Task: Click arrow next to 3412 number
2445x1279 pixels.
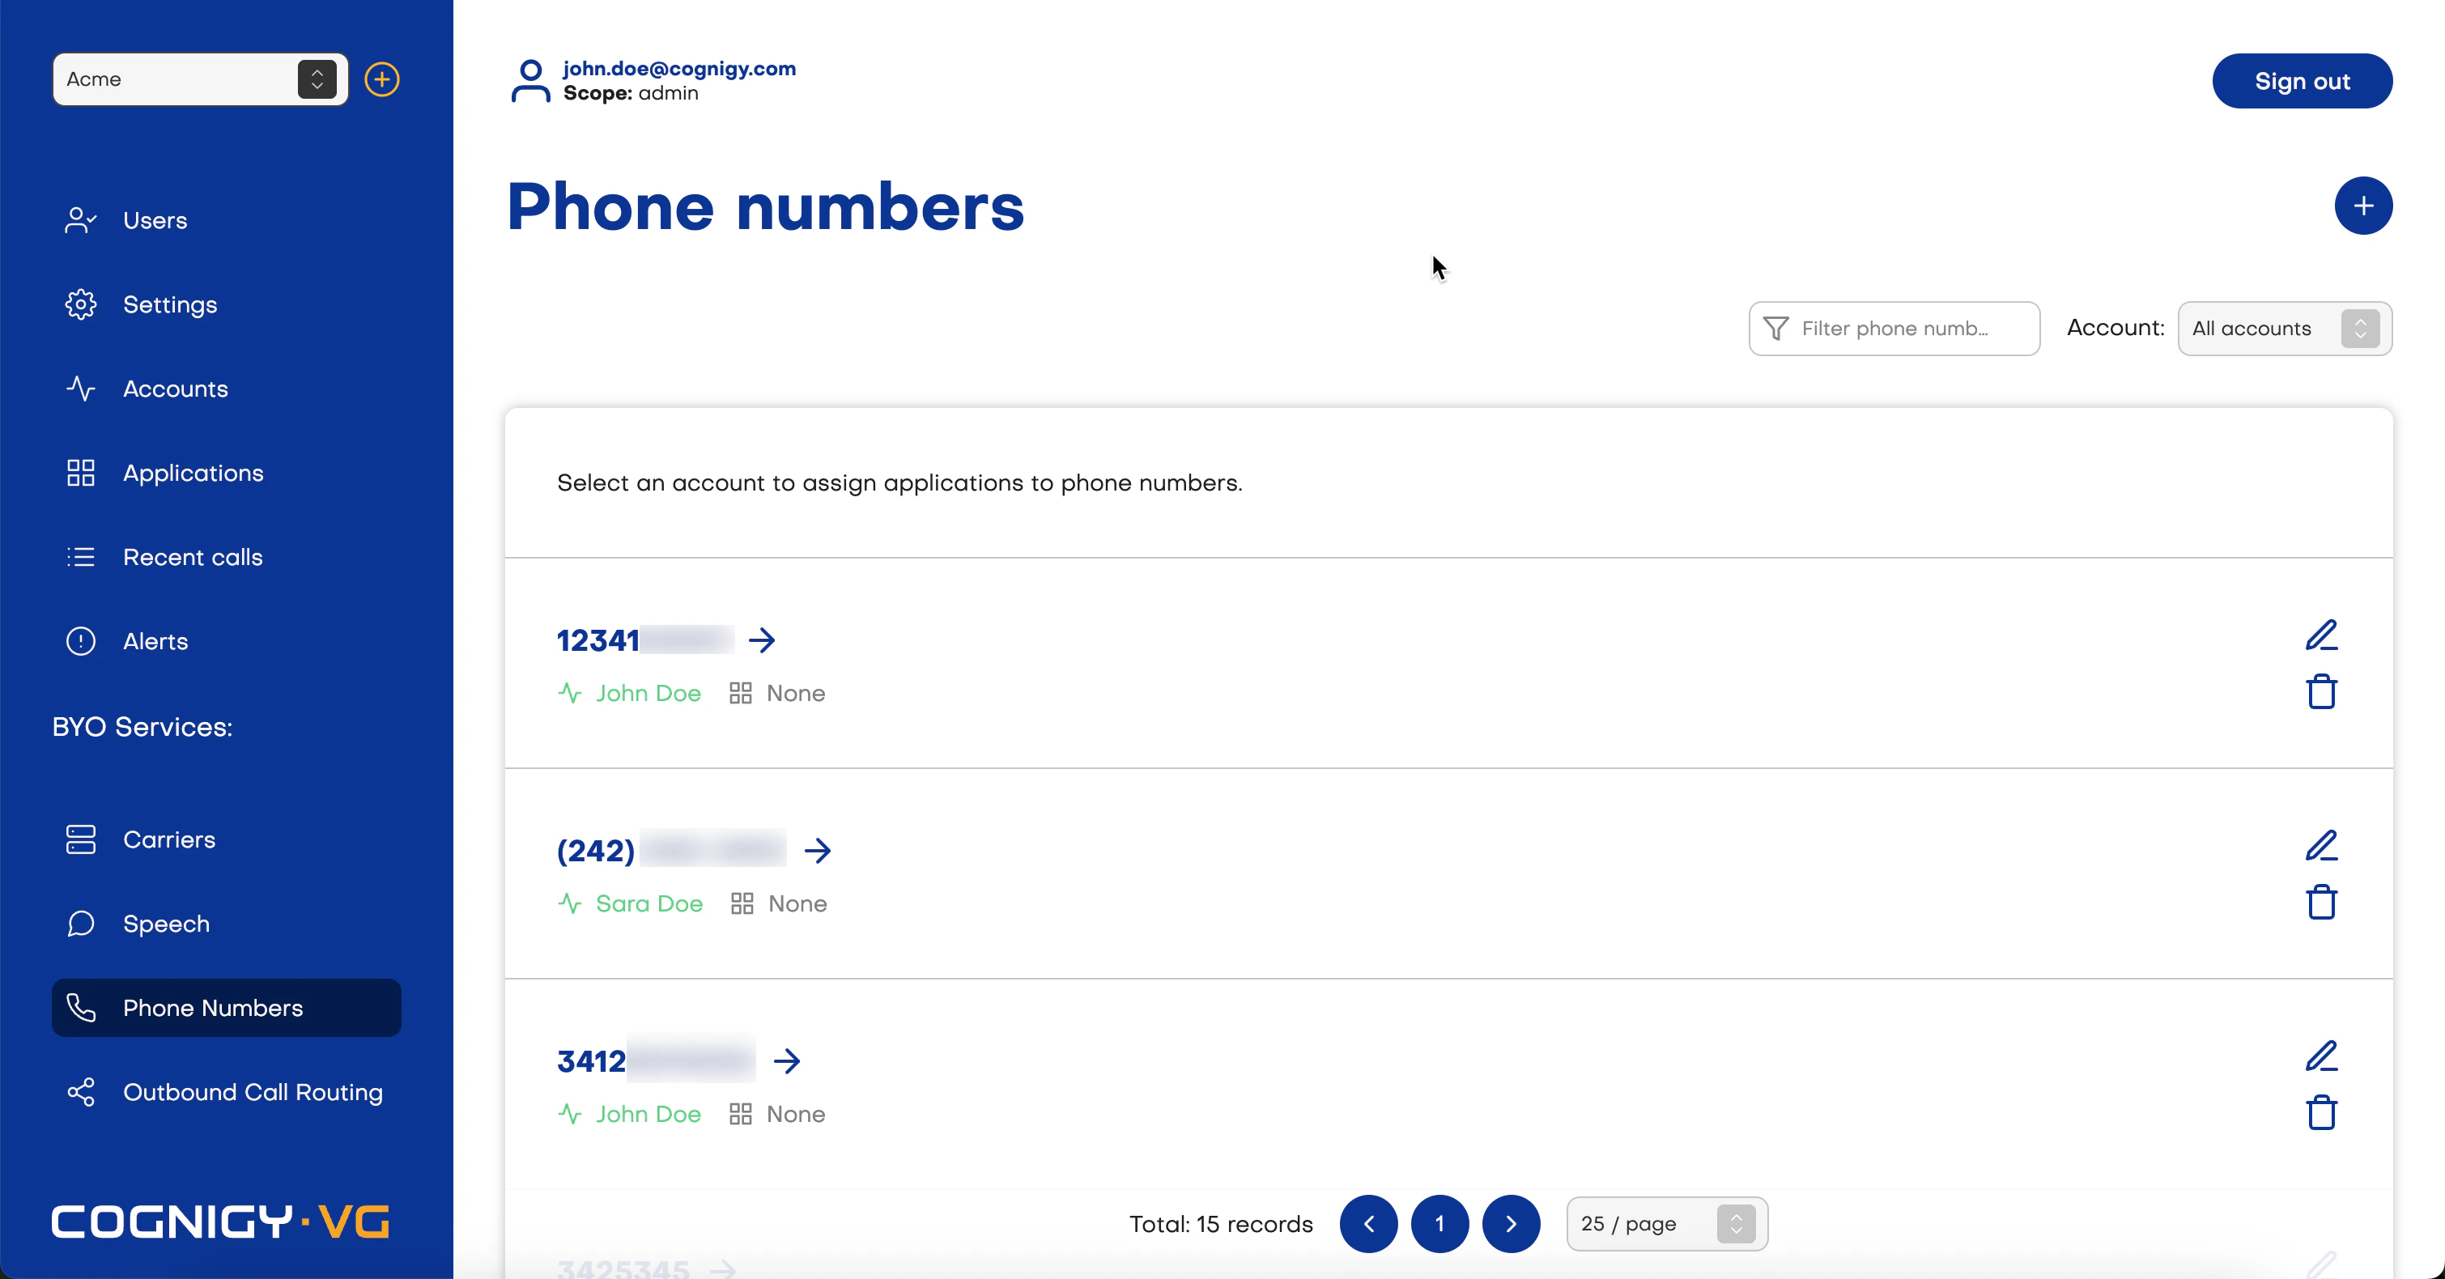Action: point(787,1060)
